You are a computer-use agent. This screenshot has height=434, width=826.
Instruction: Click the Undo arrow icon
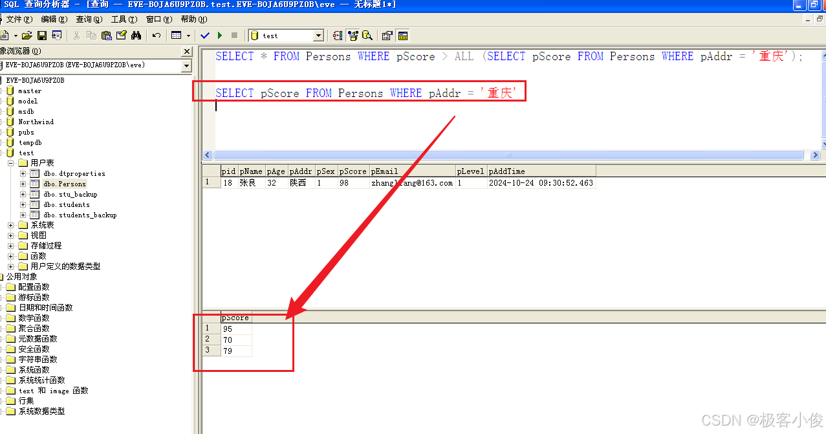(157, 36)
